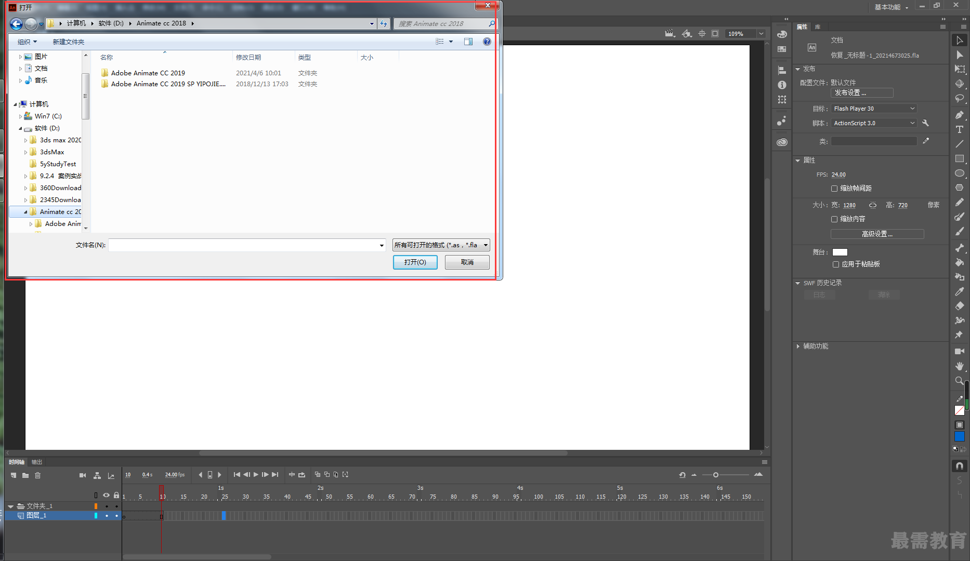Click the 打开(O) button
This screenshot has height=561, width=970.
pos(415,262)
